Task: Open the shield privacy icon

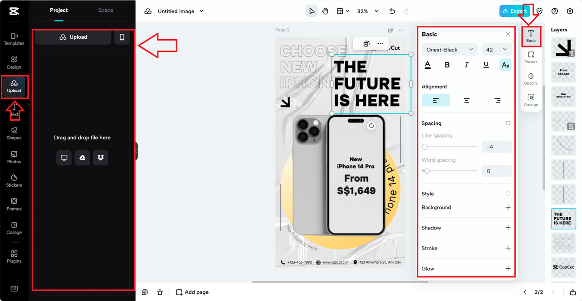Action: coord(540,11)
